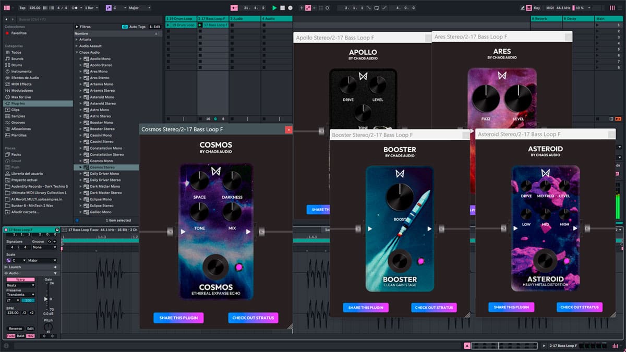
Task: Toggle the Follow playback pink icon
Action: pyautogui.click(x=234, y=8)
